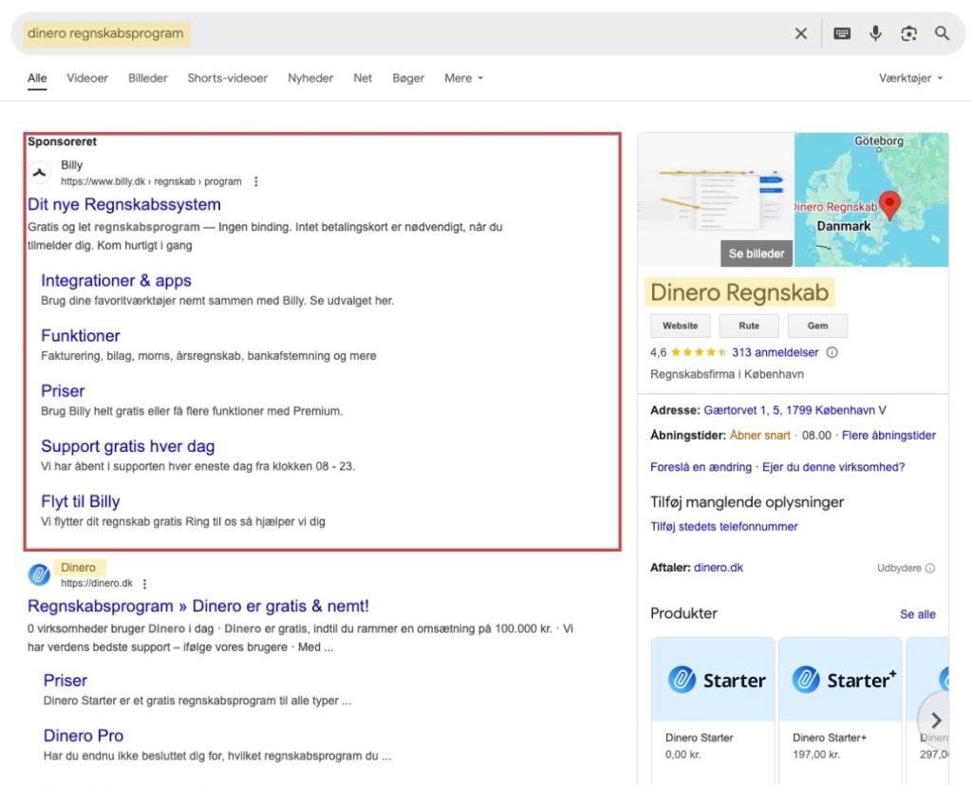The image size is (972, 785).
Task: Open search by image camera icon
Action: click(x=908, y=33)
